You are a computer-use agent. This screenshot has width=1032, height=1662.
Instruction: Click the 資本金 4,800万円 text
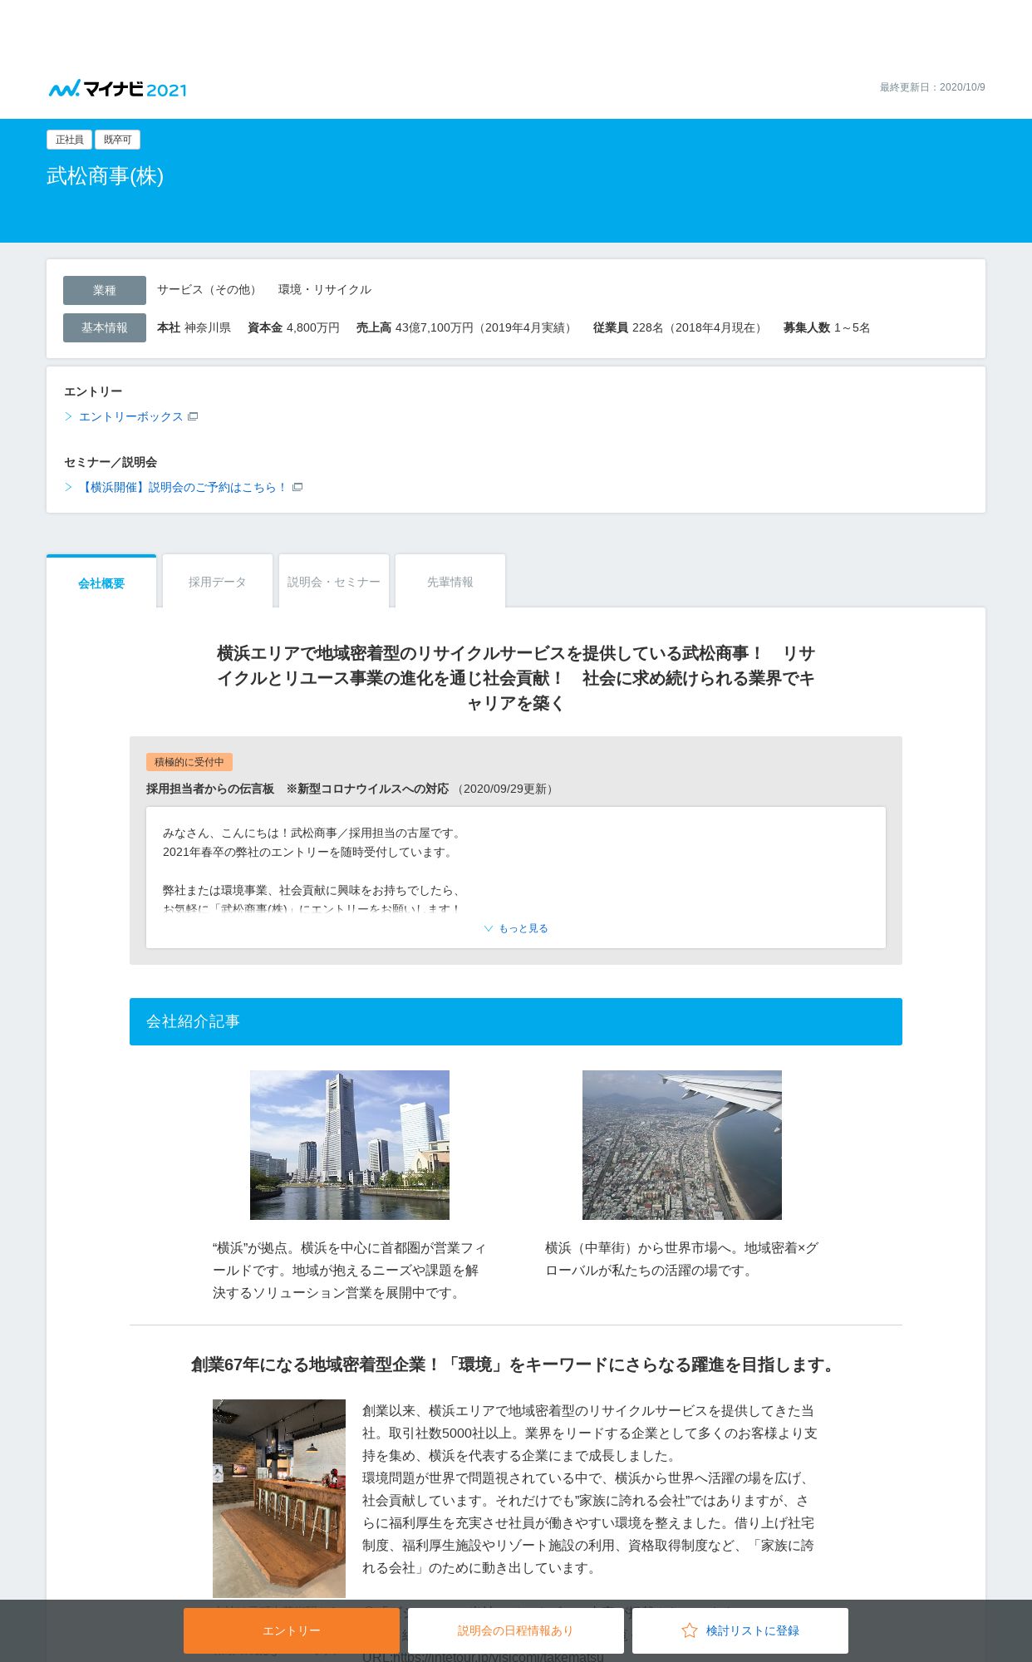tap(293, 327)
